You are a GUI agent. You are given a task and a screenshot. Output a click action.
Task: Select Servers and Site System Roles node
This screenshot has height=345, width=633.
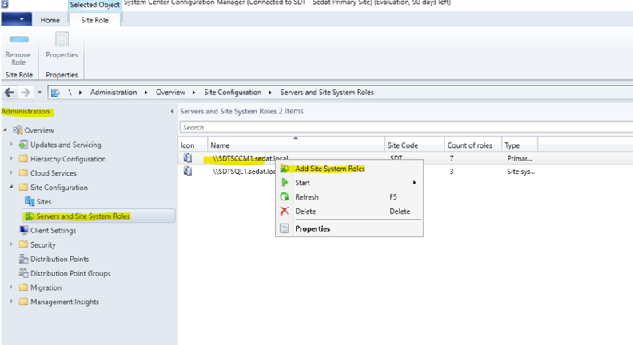[99, 216]
